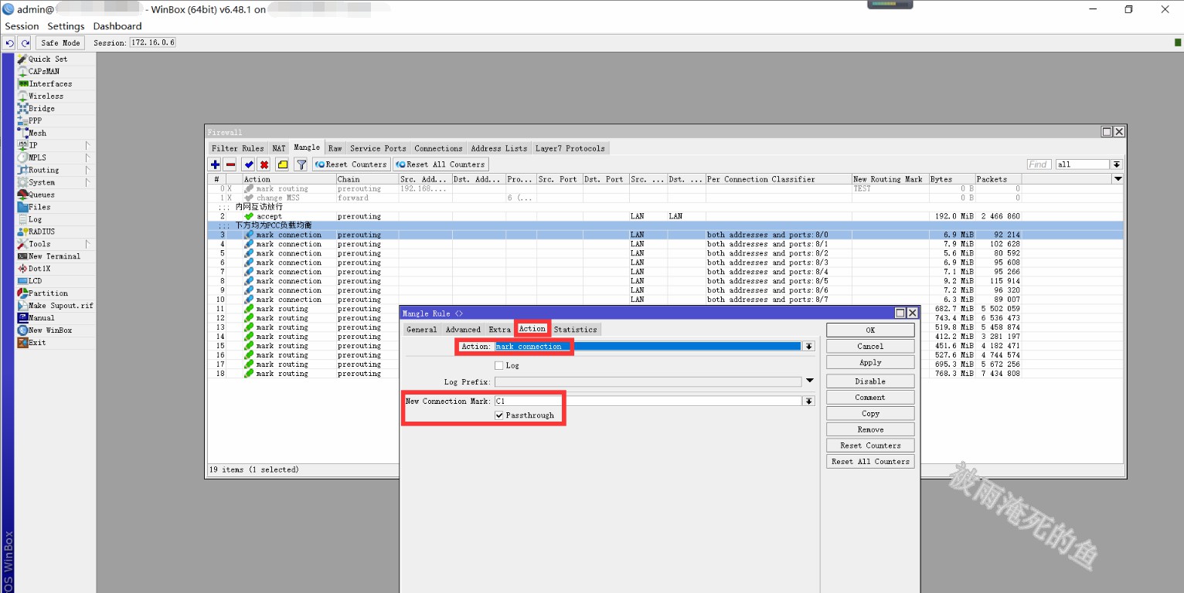1184x593 pixels.
Task: Enable the Log checkbox in Mangle Rule
Action: (x=499, y=365)
